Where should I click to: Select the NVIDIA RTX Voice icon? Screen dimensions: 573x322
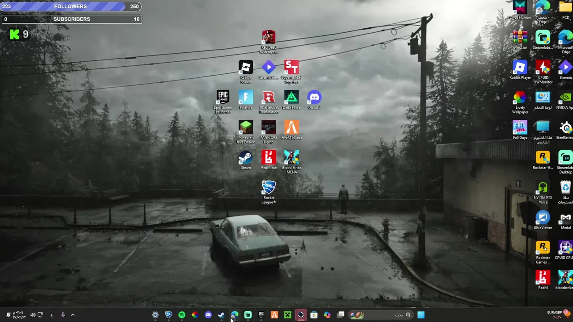[543, 192]
